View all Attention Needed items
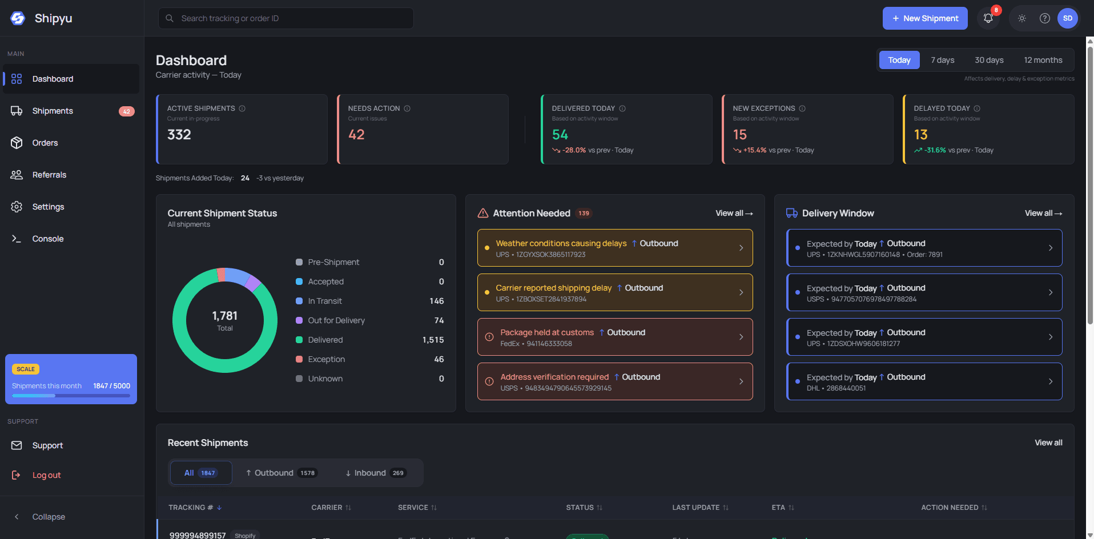The image size is (1094, 539). pos(734,213)
